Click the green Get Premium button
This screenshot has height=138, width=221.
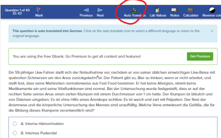(x=200, y=56)
